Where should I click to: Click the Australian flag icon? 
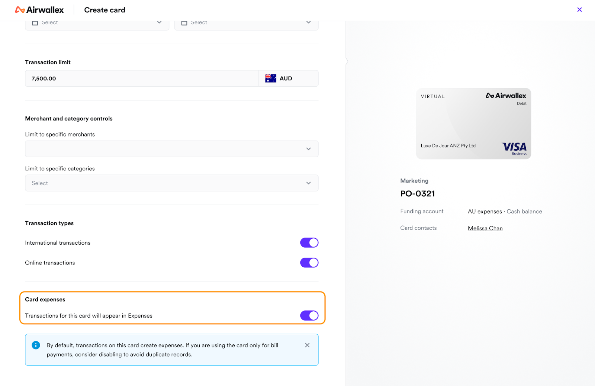[270, 78]
